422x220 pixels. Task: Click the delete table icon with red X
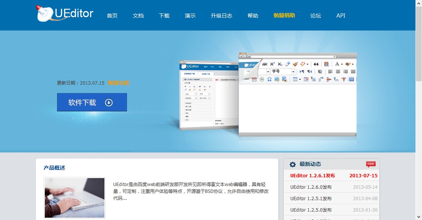pyautogui.click(x=306, y=79)
